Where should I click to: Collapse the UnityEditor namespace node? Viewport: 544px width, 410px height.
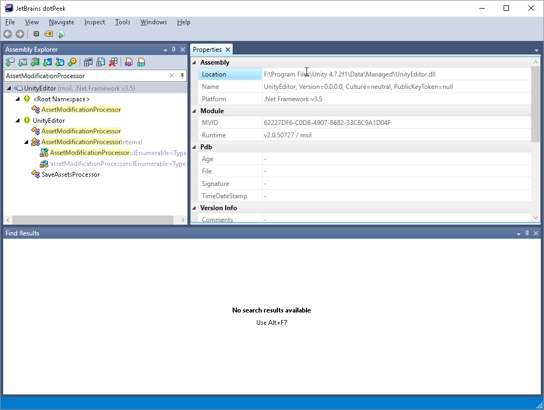pyautogui.click(x=18, y=121)
